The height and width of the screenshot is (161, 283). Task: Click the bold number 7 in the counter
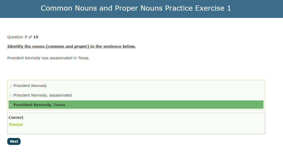click(26, 37)
